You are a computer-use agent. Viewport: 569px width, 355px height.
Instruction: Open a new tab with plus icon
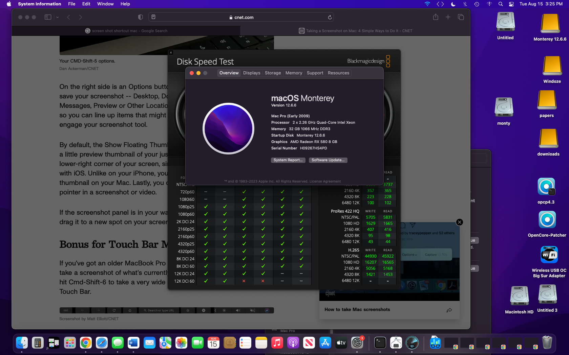(448, 17)
